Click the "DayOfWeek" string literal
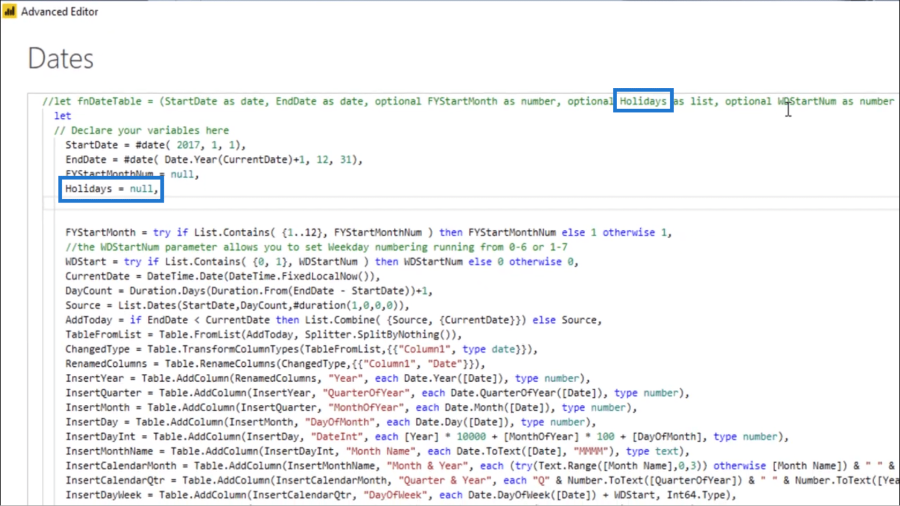This screenshot has height=506, width=900. pyautogui.click(x=395, y=495)
